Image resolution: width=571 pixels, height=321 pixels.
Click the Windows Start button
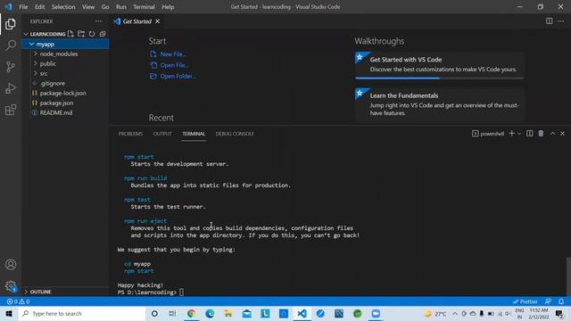9,313
